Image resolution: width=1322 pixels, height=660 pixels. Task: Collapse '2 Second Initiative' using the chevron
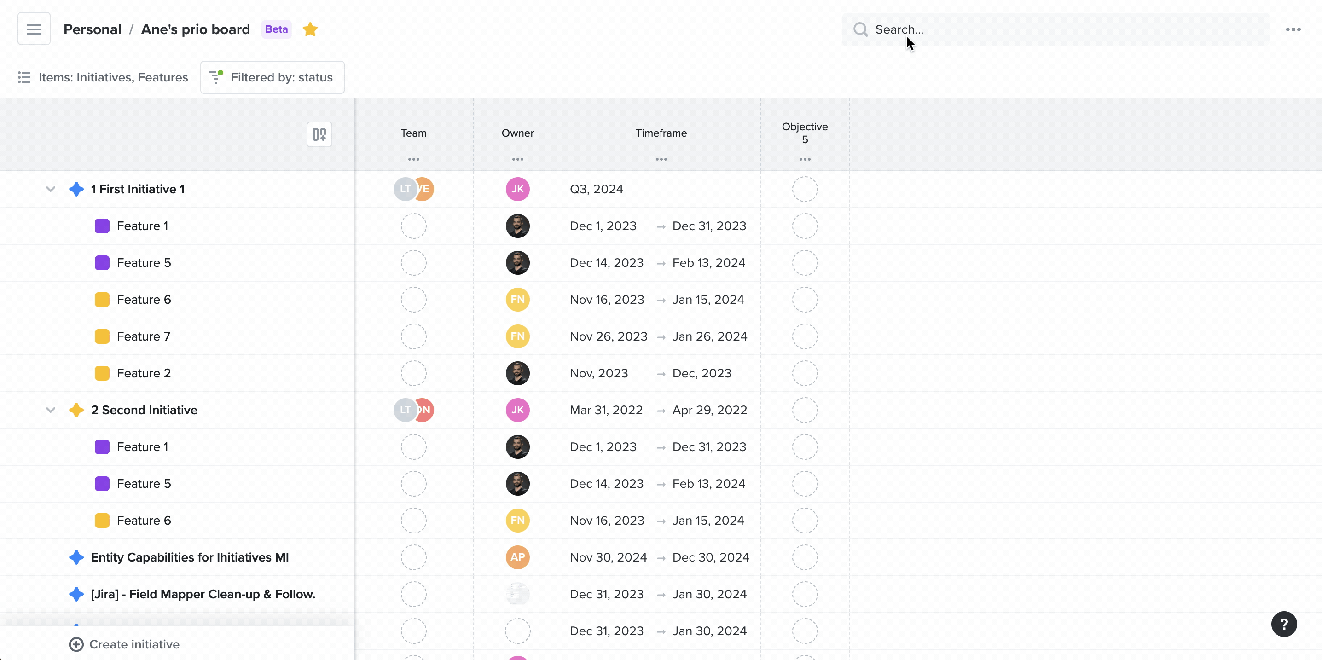coord(50,410)
